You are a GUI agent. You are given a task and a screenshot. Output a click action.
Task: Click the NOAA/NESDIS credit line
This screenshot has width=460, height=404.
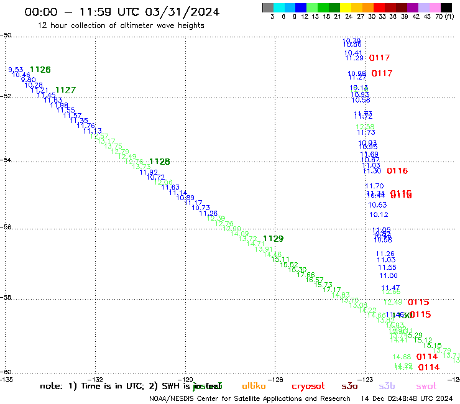250,399
